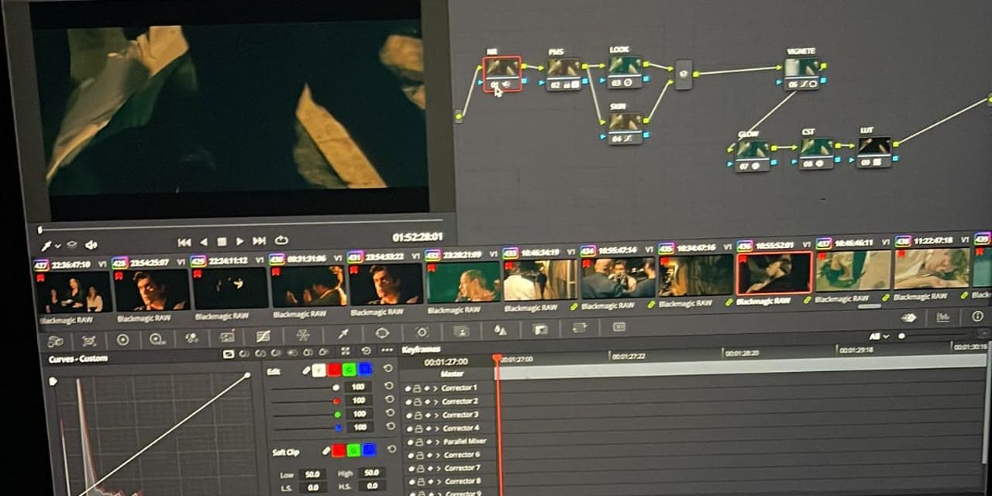Open the Qualifier eyedropper palette
992x496 pixels.
click(343, 334)
